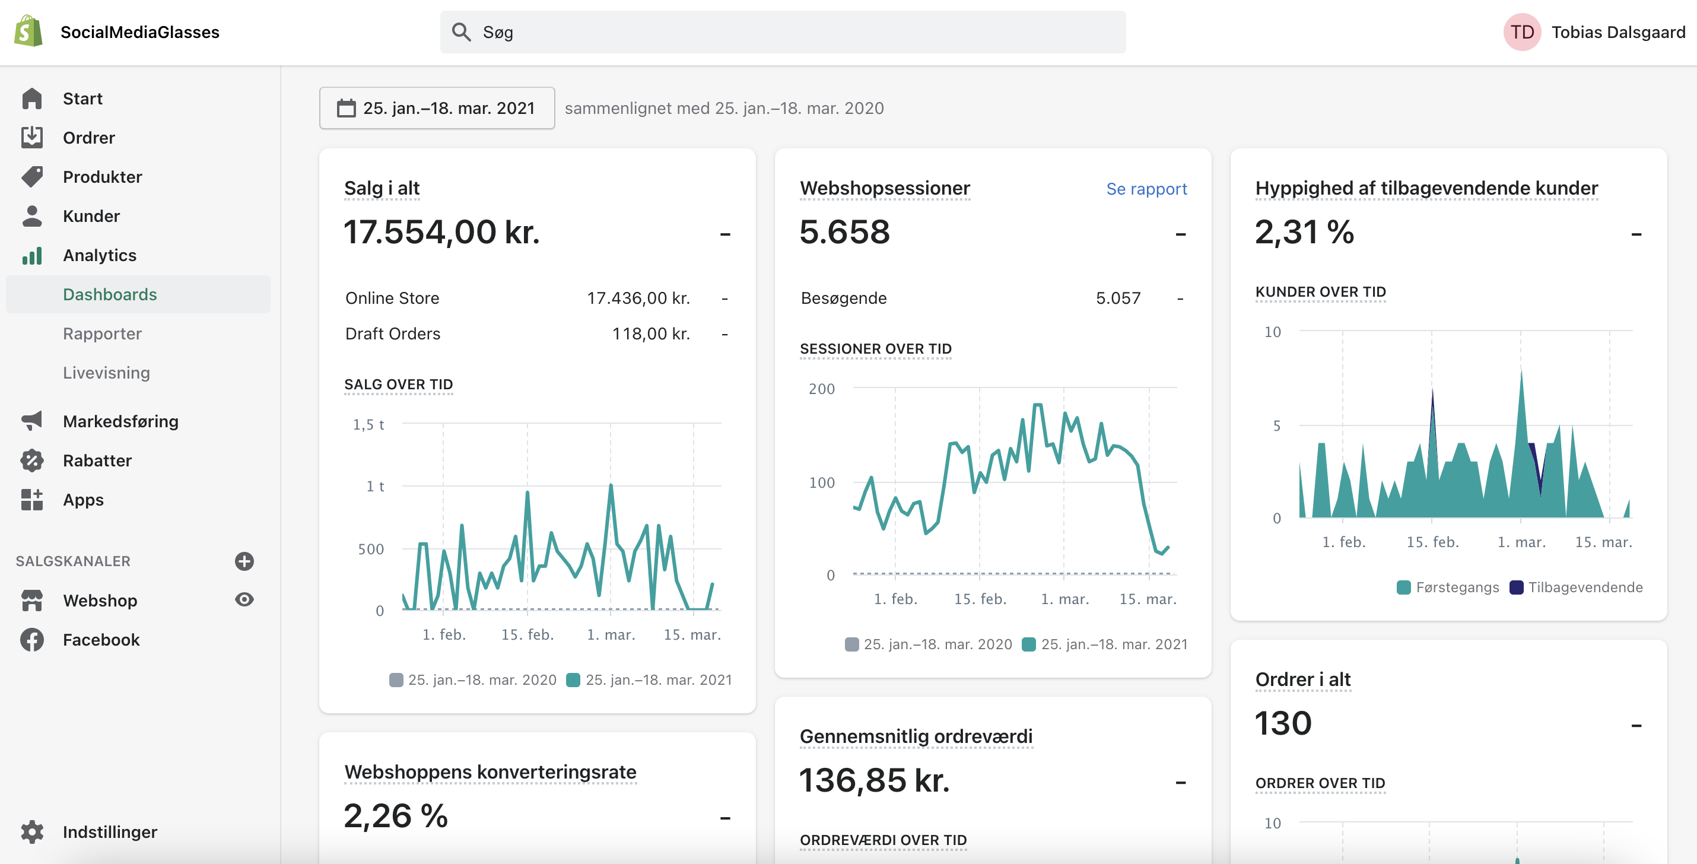Click the Rabatter discount badge icon
The image size is (1697, 864).
tap(31, 460)
